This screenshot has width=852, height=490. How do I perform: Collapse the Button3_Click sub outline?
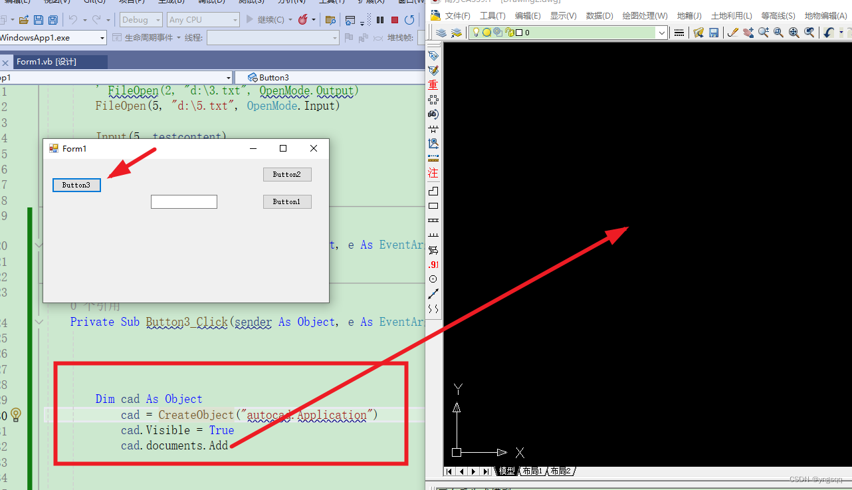click(x=39, y=322)
